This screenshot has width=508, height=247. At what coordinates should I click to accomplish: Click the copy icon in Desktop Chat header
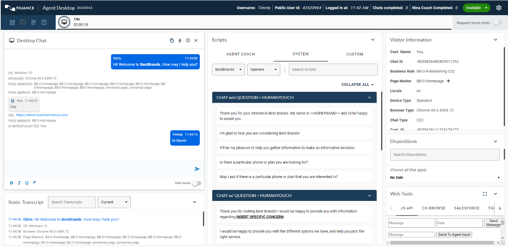[x=172, y=40]
